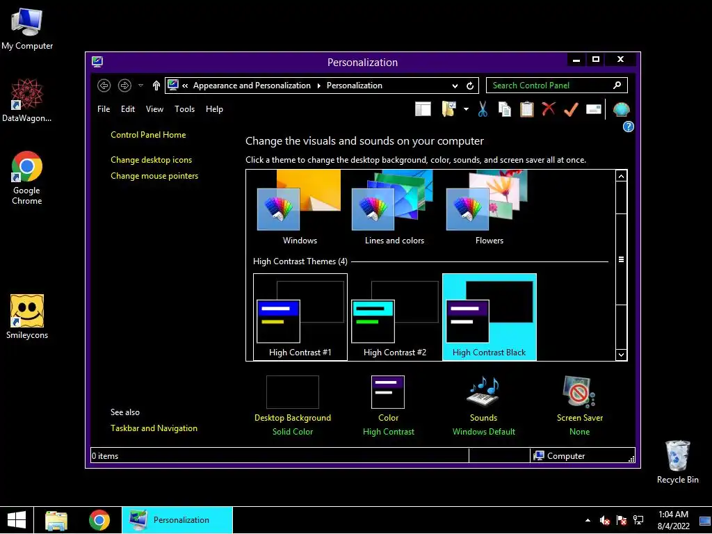Click the Personalization taskbar button
712x534 pixels.
click(177, 520)
